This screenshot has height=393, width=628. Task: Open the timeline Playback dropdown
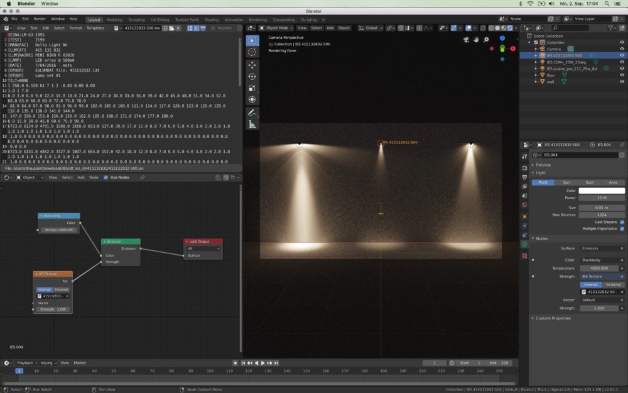(x=27, y=363)
